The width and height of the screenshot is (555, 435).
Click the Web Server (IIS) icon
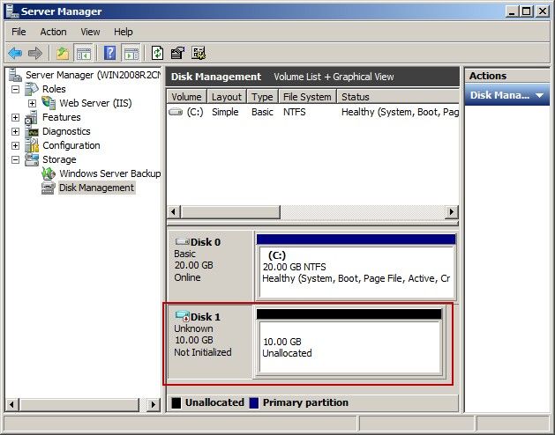(x=49, y=103)
